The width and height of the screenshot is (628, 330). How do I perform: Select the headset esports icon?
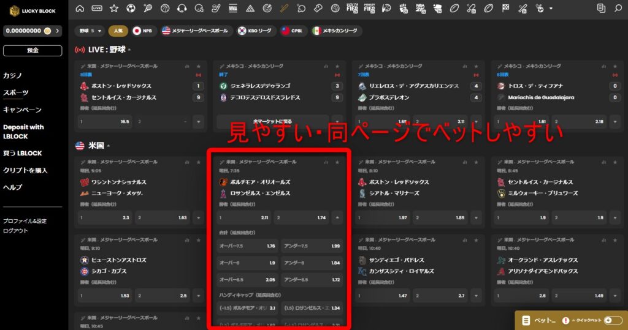tap(182, 9)
